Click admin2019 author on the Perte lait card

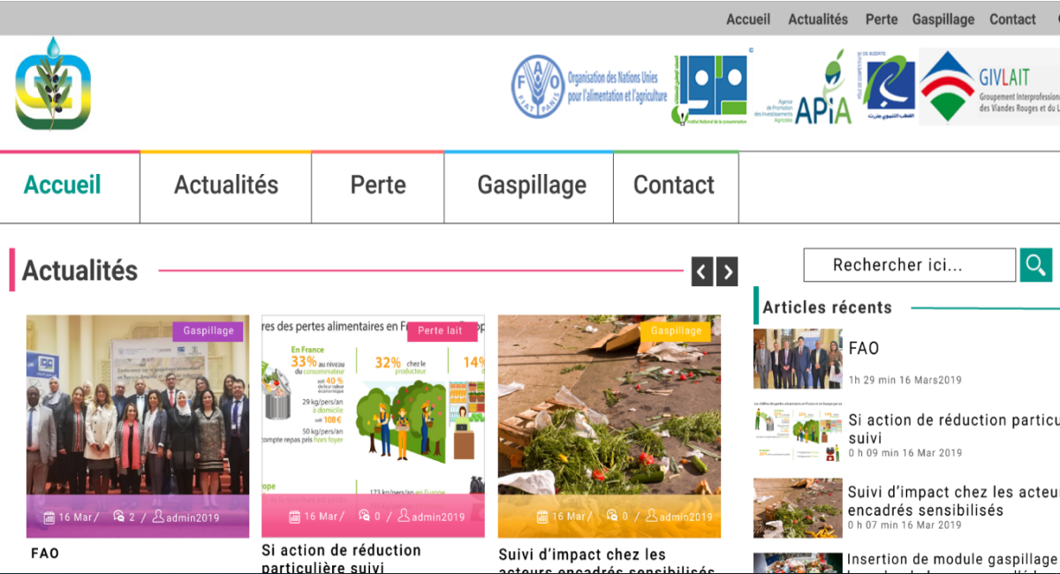438,517
